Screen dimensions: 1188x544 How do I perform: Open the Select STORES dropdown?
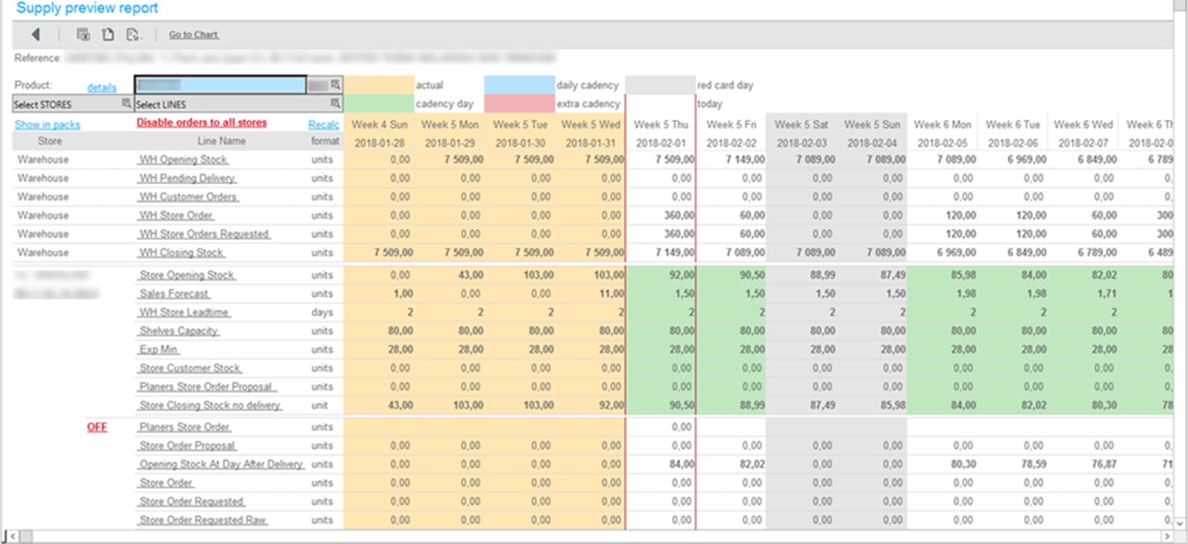pos(66,104)
